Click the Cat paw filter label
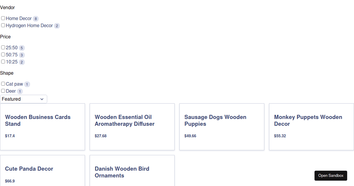Screen dimensions: 354x186 [x=14, y=84]
